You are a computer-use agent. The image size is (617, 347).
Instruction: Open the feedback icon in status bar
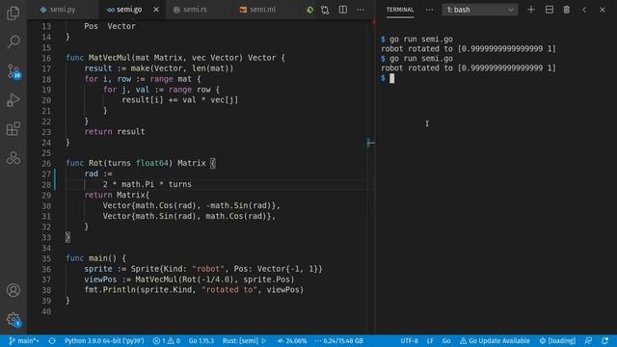(589, 340)
